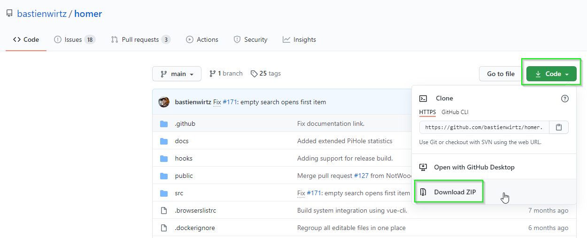Open the bastienwirtz owner link
Screen dimensions: 587x238
(x=41, y=14)
